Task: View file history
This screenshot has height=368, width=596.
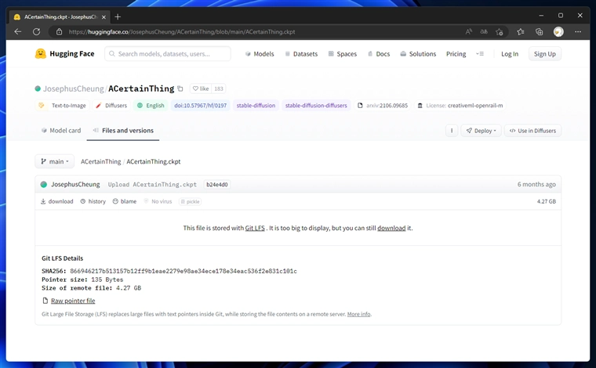Action: click(93, 201)
